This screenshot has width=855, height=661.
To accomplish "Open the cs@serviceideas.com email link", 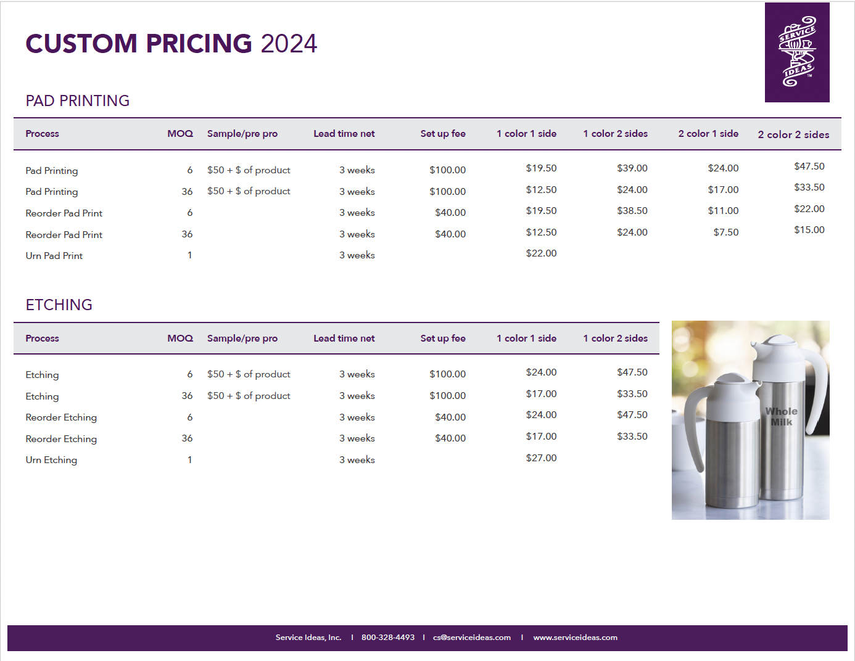I will [x=471, y=638].
